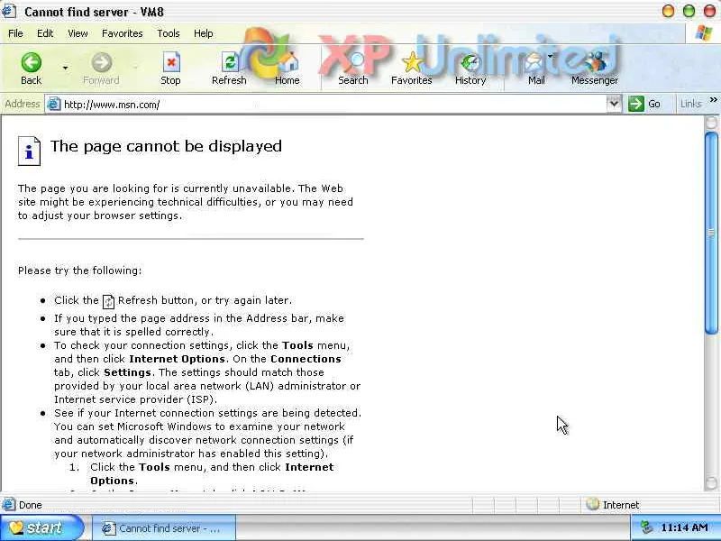The image size is (721, 541).
Task: Expand the Mail dropdown arrow
Action: (x=551, y=57)
